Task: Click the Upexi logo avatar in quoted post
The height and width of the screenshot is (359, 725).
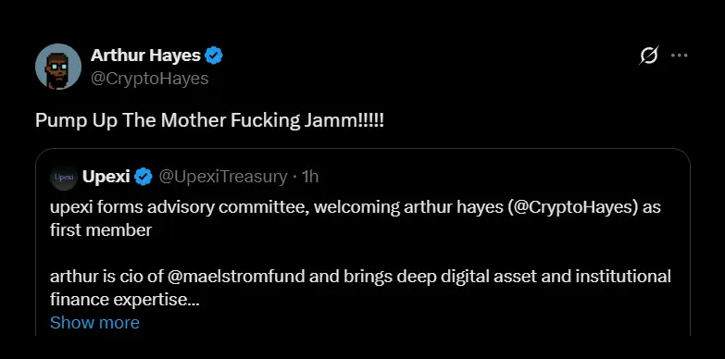Action: pyautogui.click(x=63, y=177)
